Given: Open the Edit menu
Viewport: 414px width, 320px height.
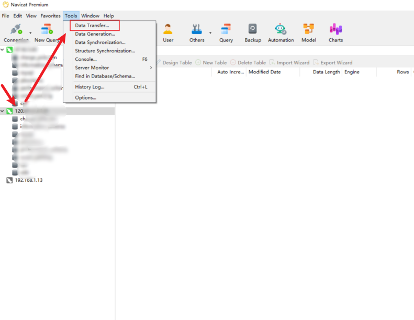Looking at the screenshot, I should point(18,16).
